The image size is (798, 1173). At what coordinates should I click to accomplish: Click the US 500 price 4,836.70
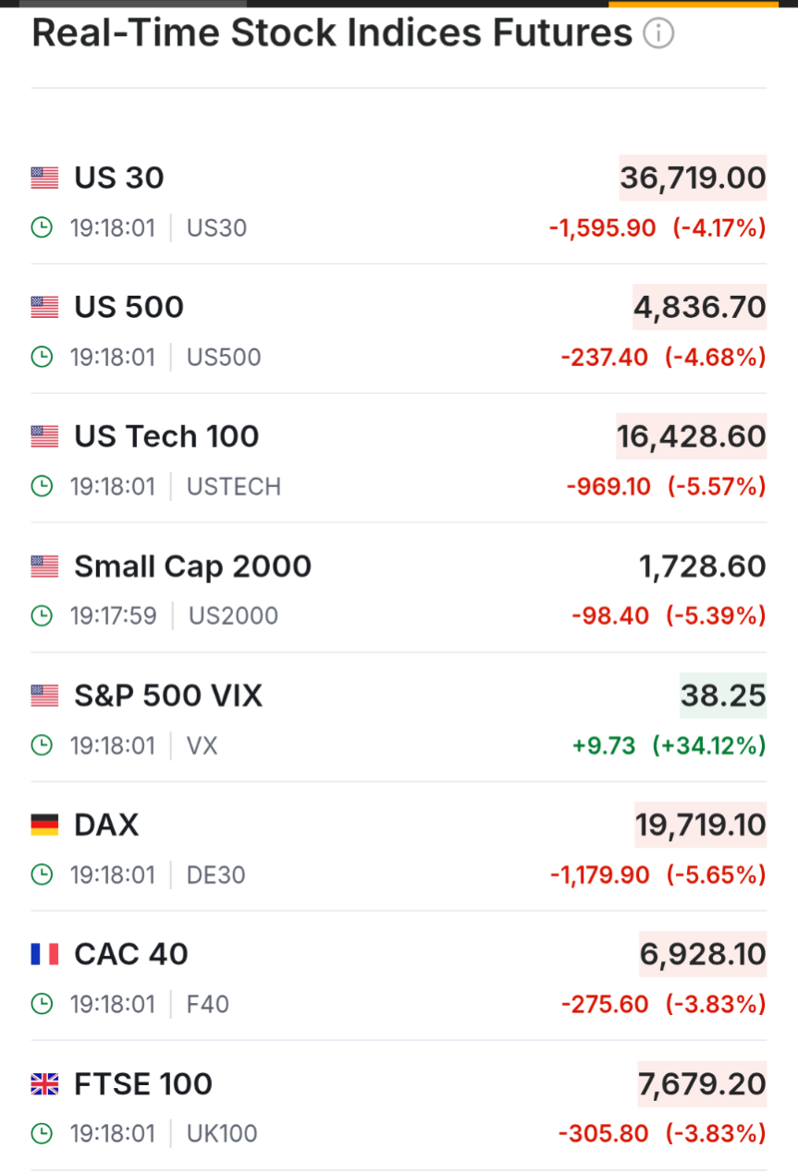tap(700, 307)
